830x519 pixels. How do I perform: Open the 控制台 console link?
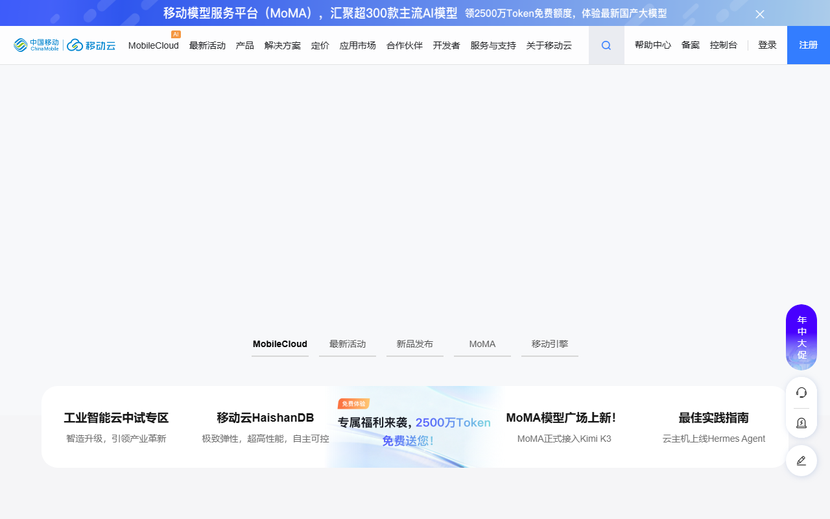pos(724,45)
